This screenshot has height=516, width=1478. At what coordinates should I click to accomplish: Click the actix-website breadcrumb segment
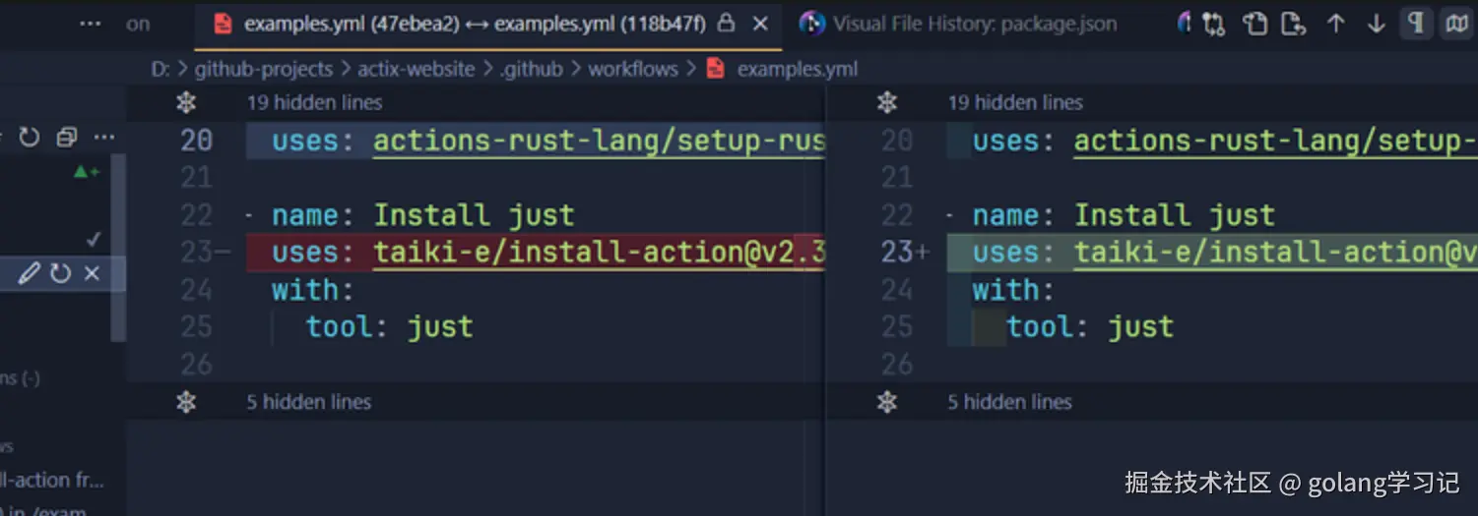(x=416, y=69)
